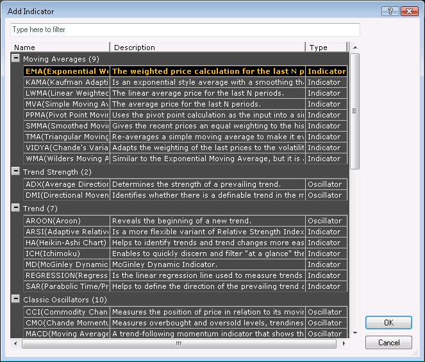This screenshot has height=362, width=425.
Task: Close the Add Indicator dialog
Action: [x=409, y=11]
